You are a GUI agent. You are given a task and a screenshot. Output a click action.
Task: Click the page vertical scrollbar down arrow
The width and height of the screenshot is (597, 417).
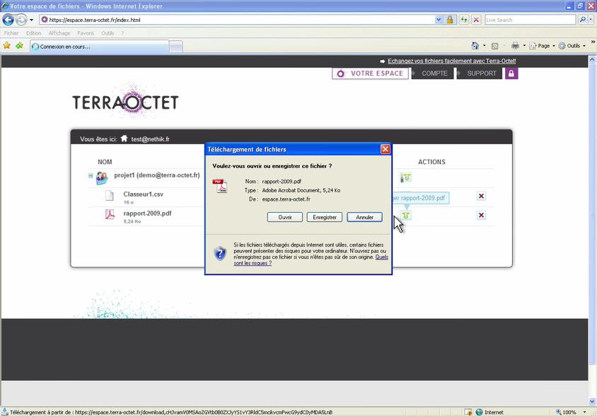[x=592, y=401]
